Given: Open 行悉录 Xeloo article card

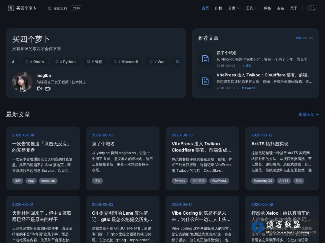Looking at the screenshot, I should [282, 220].
